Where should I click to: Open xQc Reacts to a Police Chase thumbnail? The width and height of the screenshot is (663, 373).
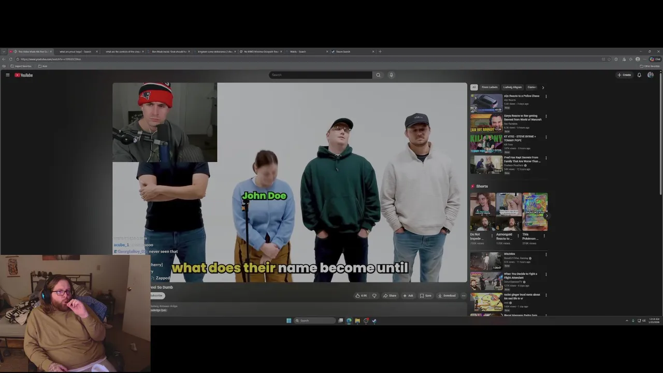(x=486, y=103)
